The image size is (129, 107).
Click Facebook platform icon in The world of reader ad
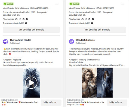16,19
